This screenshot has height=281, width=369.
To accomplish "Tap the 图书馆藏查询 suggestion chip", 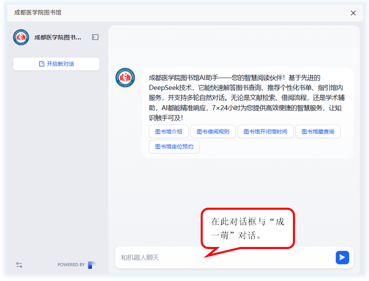I will pos(318,132).
